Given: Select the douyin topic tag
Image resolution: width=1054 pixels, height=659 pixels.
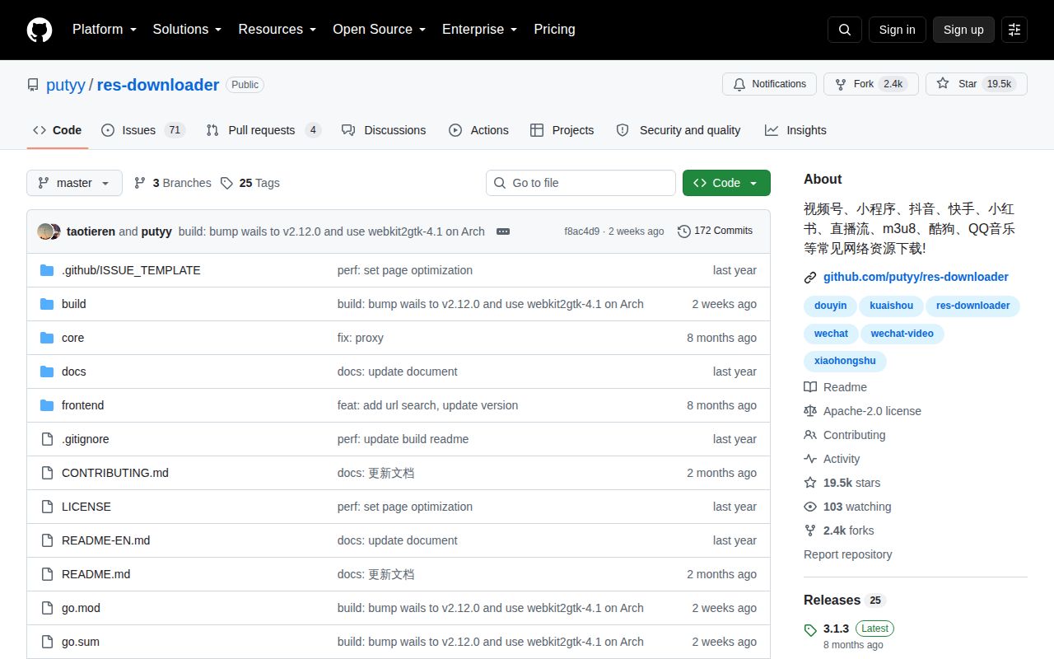Looking at the screenshot, I should (830, 306).
